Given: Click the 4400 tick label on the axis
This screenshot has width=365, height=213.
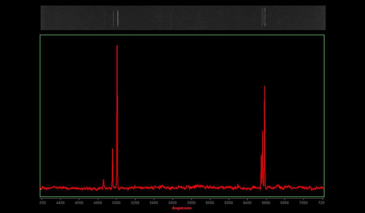Looking at the screenshot, I should pos(60,202).
